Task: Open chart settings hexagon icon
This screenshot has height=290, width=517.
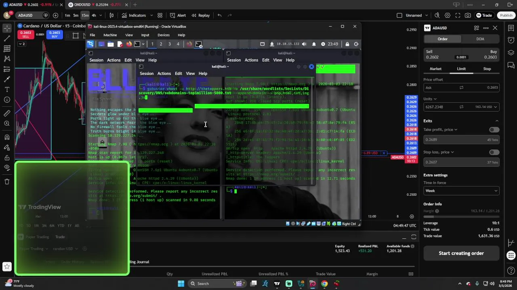Action: point(448,15)
